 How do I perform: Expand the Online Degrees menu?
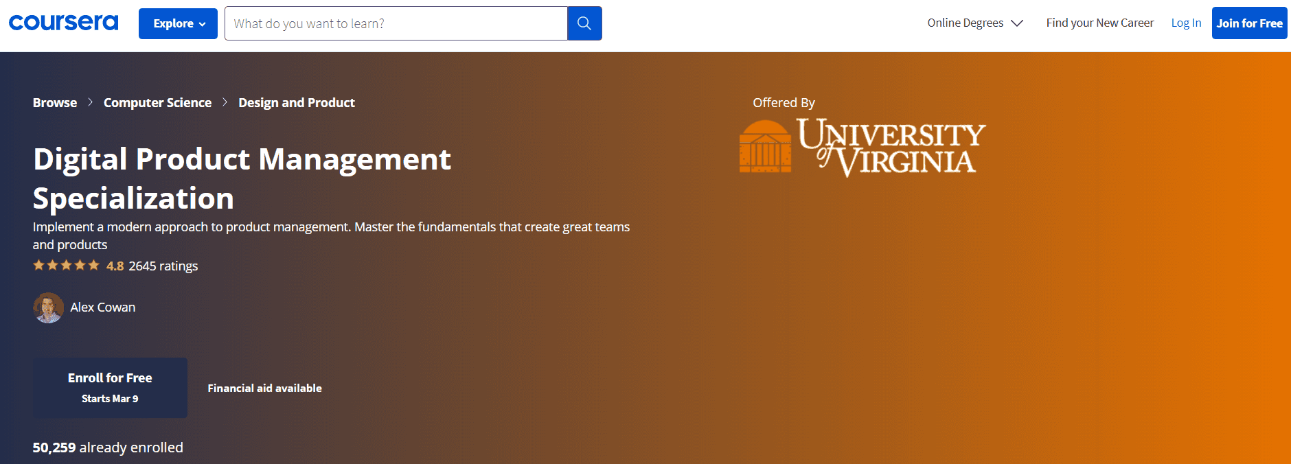coord(975,23)
